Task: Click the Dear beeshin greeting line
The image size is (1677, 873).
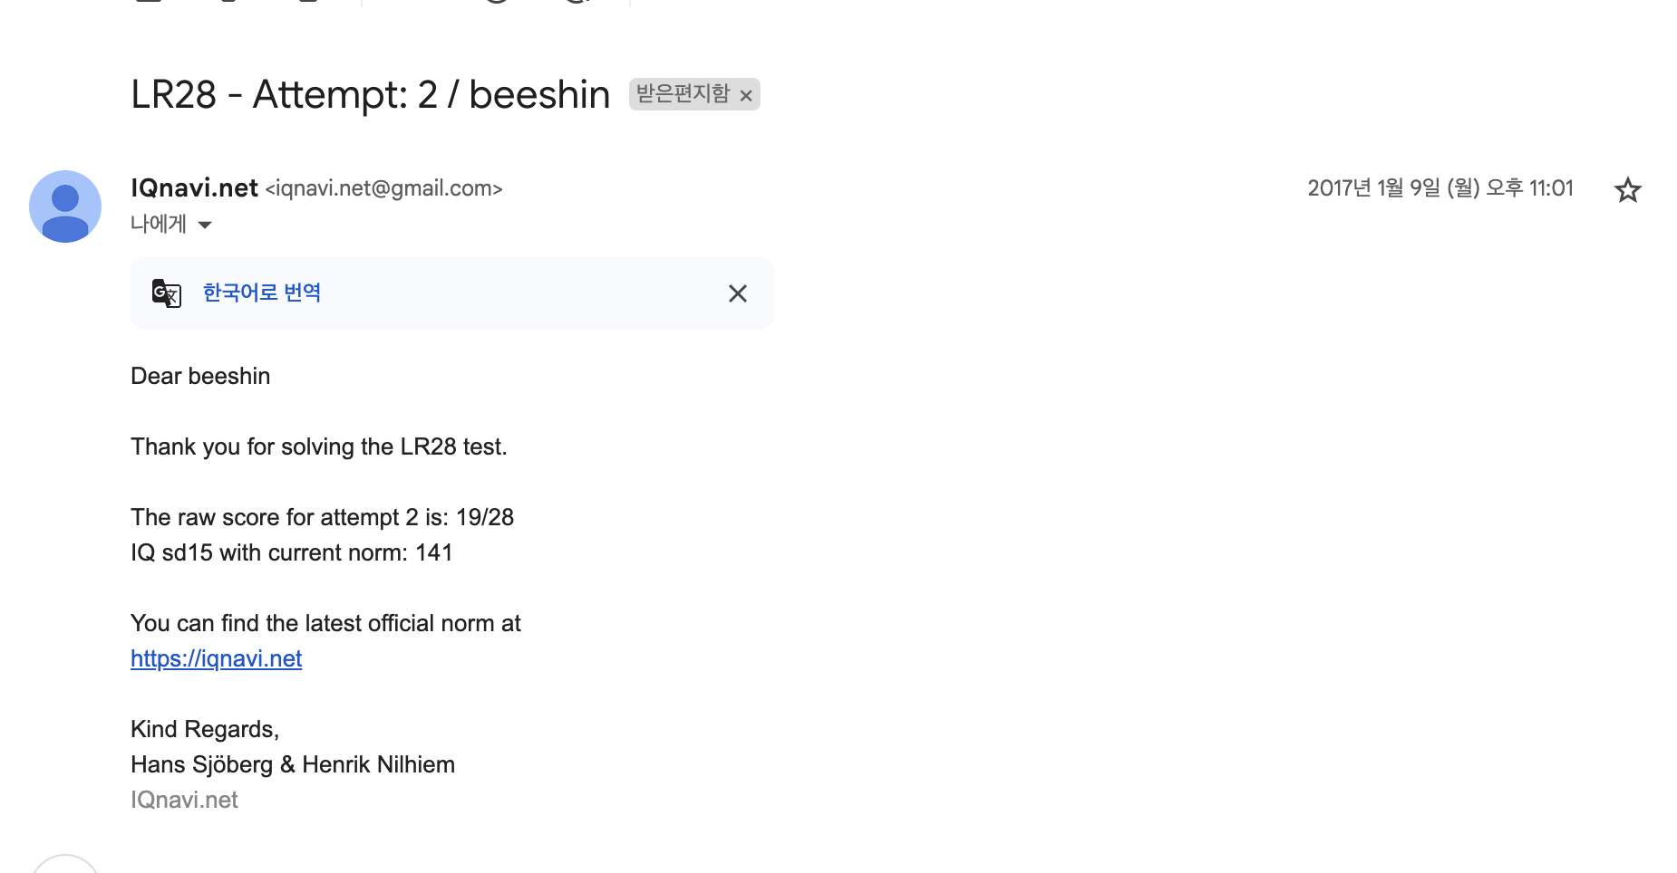Action: pos(200,376)
